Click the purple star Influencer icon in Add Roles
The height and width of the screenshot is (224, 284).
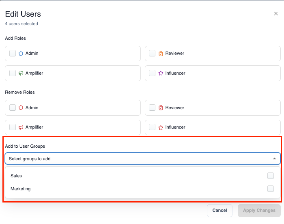click(x=161, y=73)
